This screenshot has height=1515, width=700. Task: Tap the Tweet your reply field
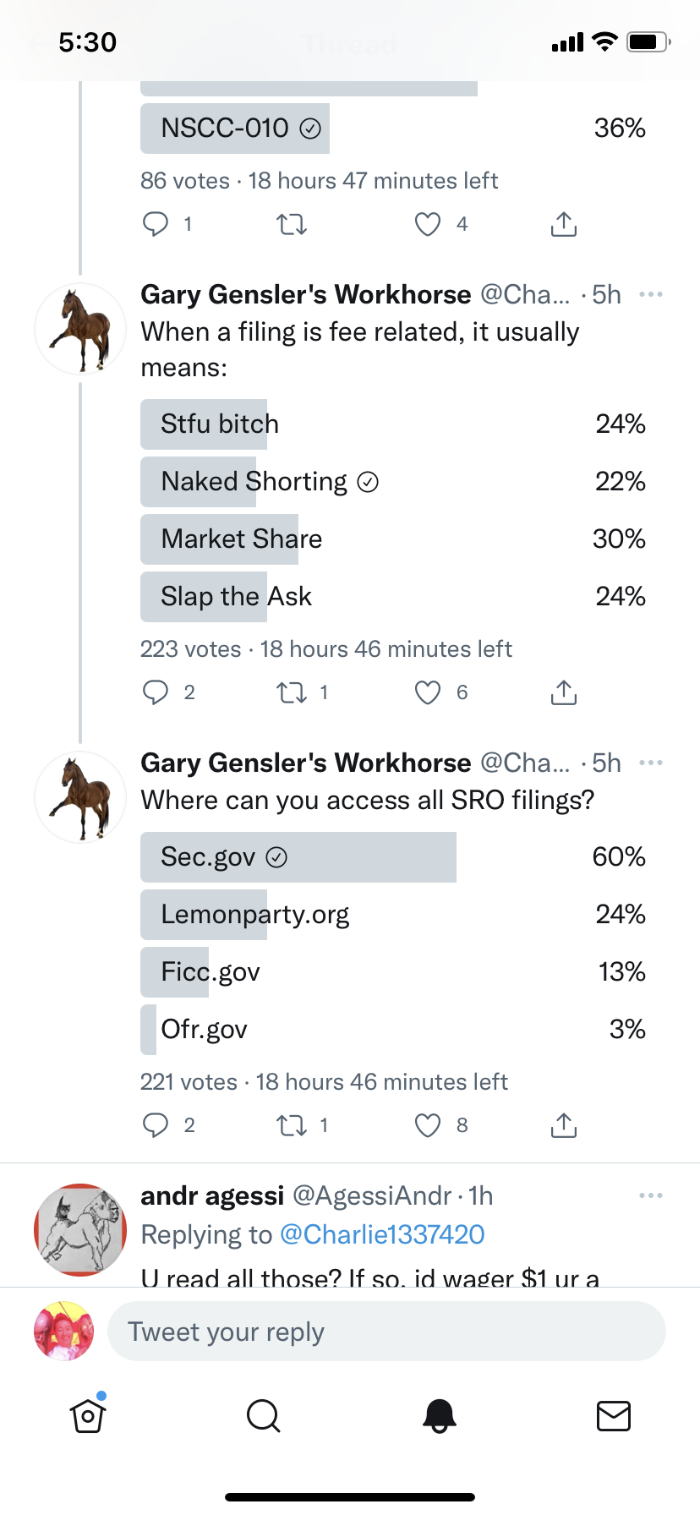(386, 1332)
